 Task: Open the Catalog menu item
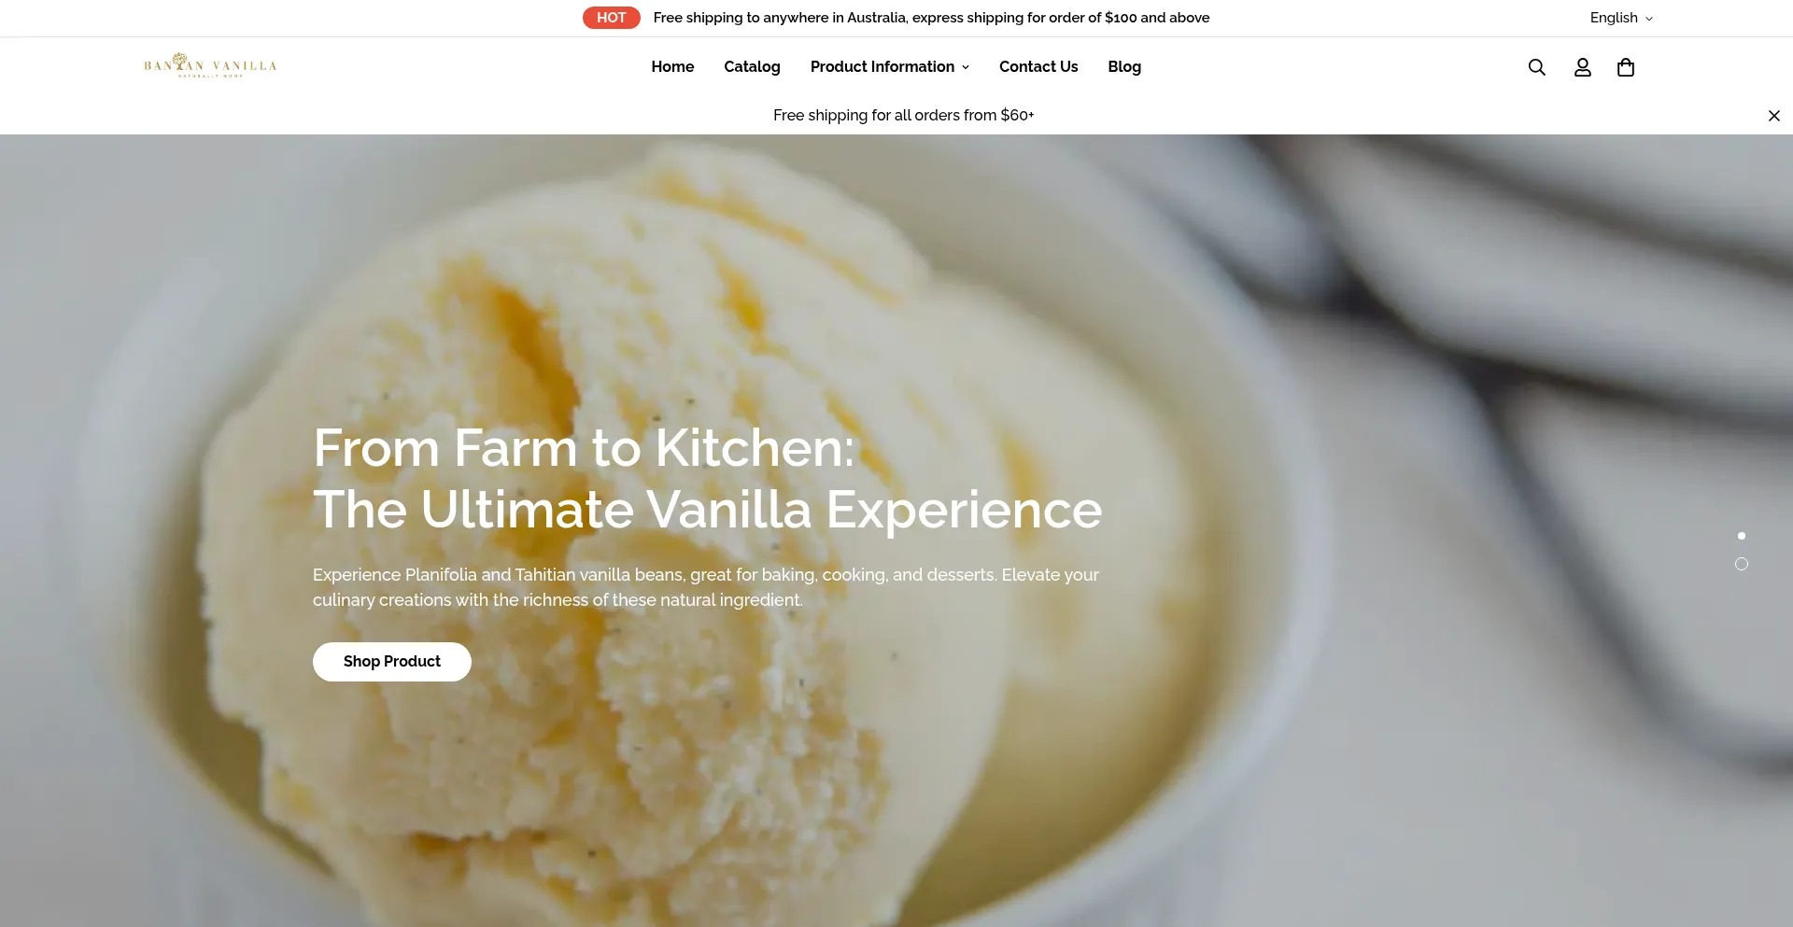[x=752, y=66]
